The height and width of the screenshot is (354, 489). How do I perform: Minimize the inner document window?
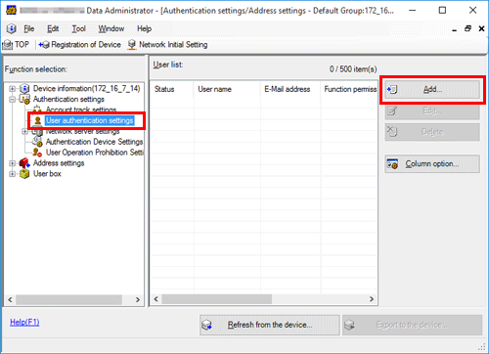point(455,29)
